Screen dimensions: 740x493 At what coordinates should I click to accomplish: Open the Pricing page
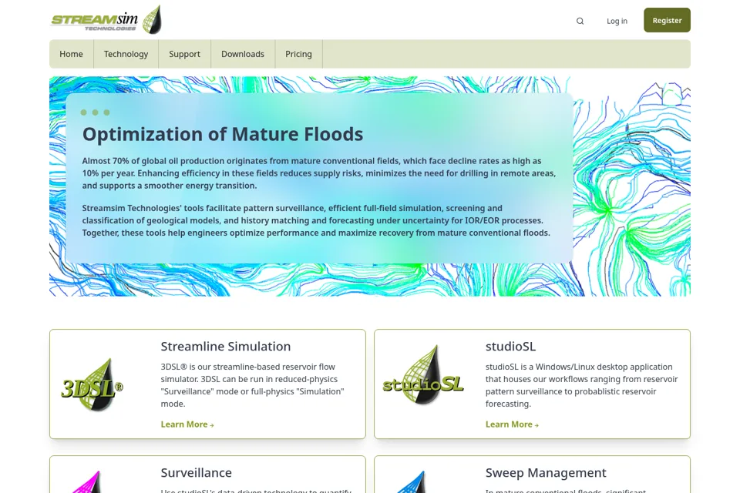(299, 54)
